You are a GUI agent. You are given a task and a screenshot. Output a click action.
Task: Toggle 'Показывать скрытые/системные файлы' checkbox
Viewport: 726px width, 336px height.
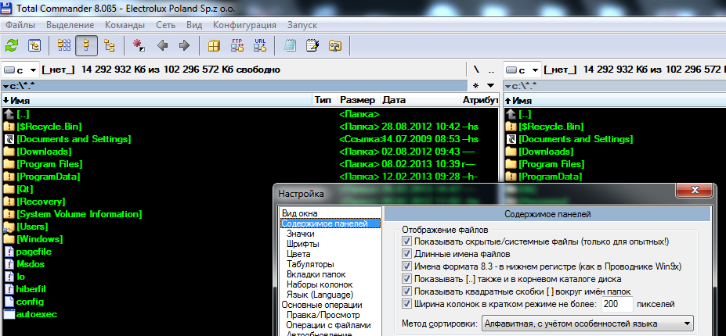click(x=407, y=241)
